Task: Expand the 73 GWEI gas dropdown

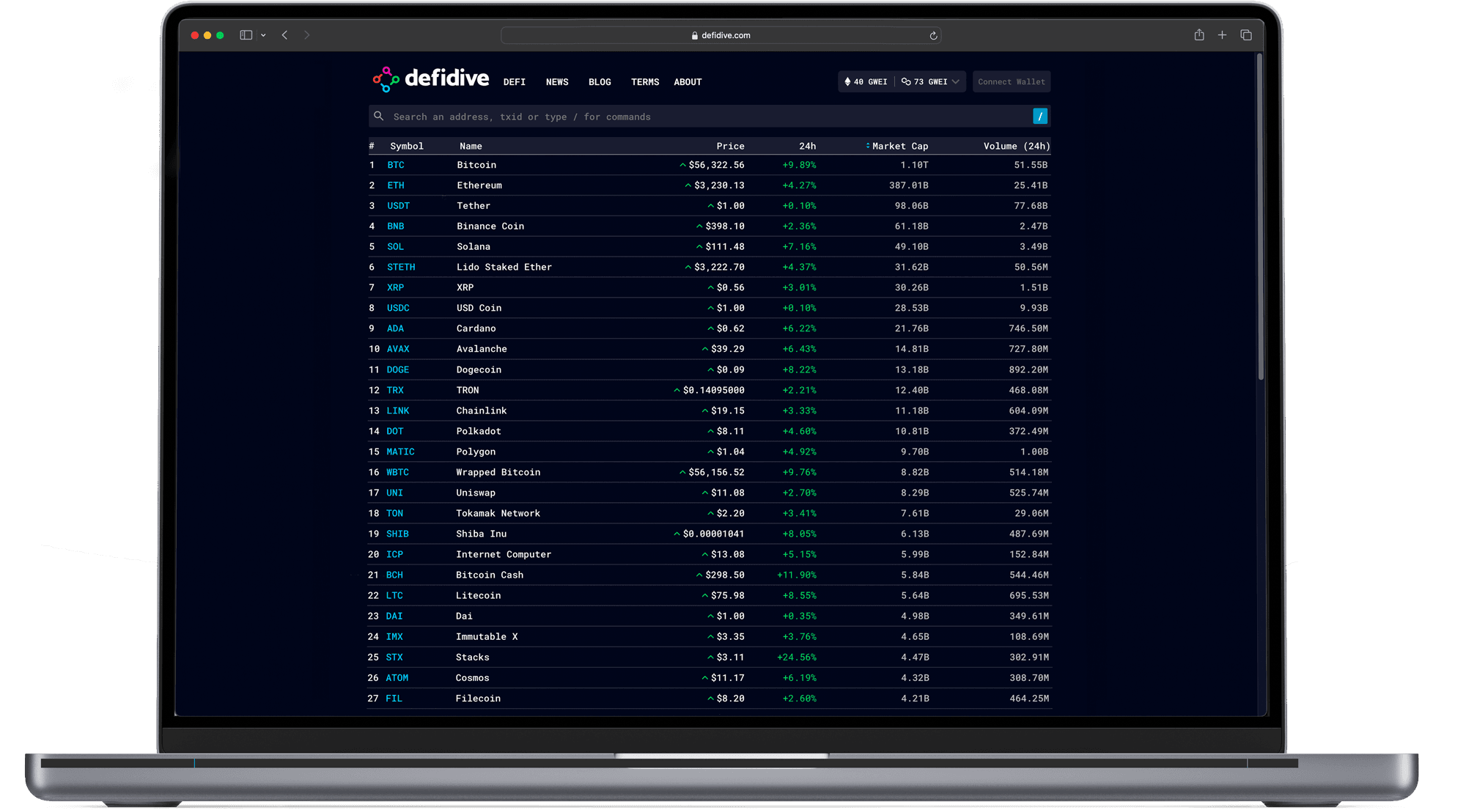Action: coord(930,81)
